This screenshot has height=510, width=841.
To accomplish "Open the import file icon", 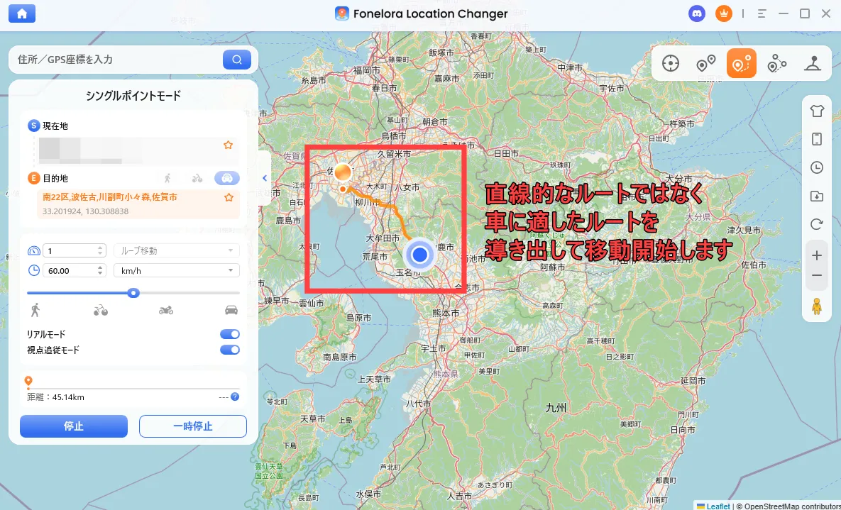I will coord(816,196).
